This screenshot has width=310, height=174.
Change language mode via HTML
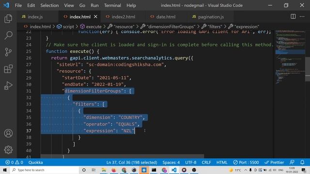coord(222,162)
